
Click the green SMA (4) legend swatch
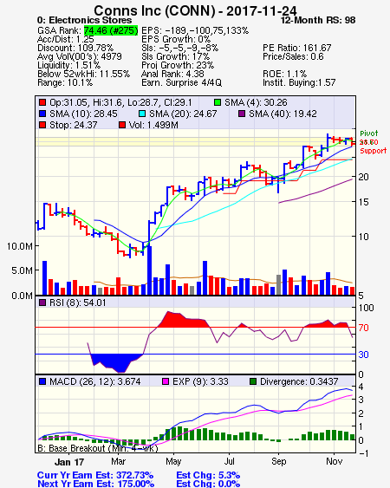click(218, 102)
